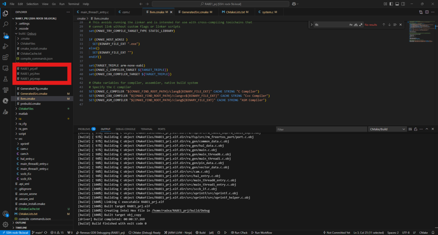This screenshot has width=438, height=235.
Task: Open the Extensions view
Action: coord(5,57)
